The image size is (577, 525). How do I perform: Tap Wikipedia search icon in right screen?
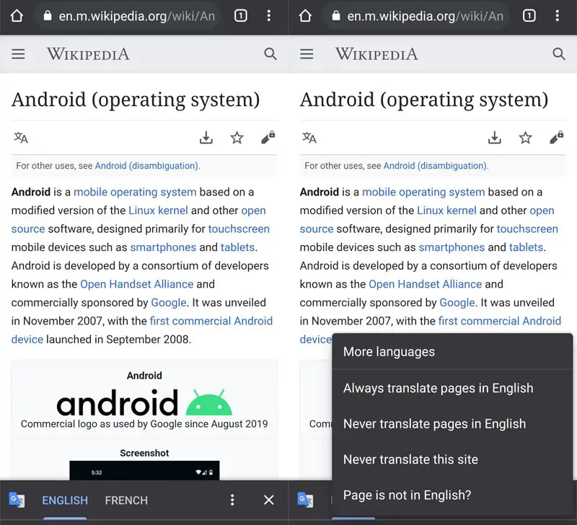559,54
